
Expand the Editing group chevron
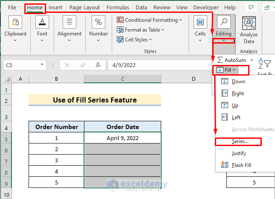(x=223, y=41)
